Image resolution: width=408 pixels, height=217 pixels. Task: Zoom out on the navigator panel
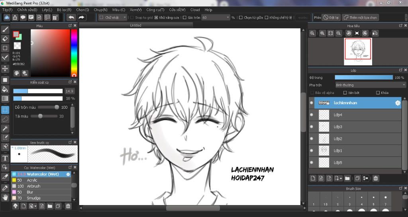pyautogui.click(x=339, y=33)
